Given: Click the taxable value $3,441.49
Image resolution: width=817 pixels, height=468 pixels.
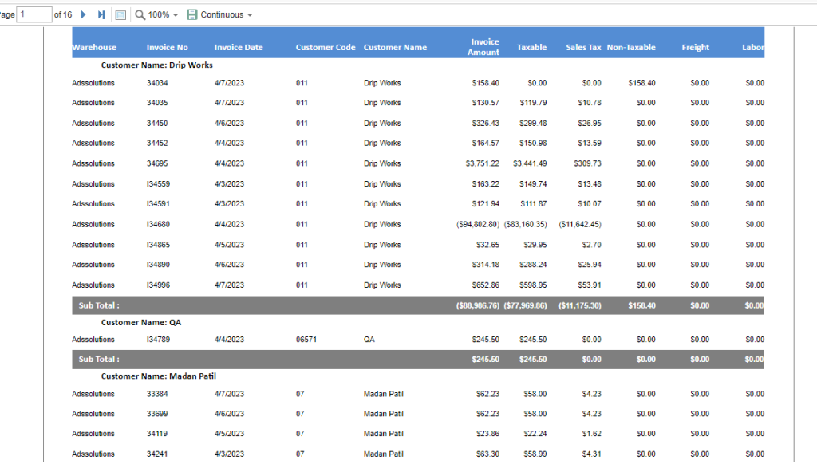Looking at the screenshot, I should (530, 163).
